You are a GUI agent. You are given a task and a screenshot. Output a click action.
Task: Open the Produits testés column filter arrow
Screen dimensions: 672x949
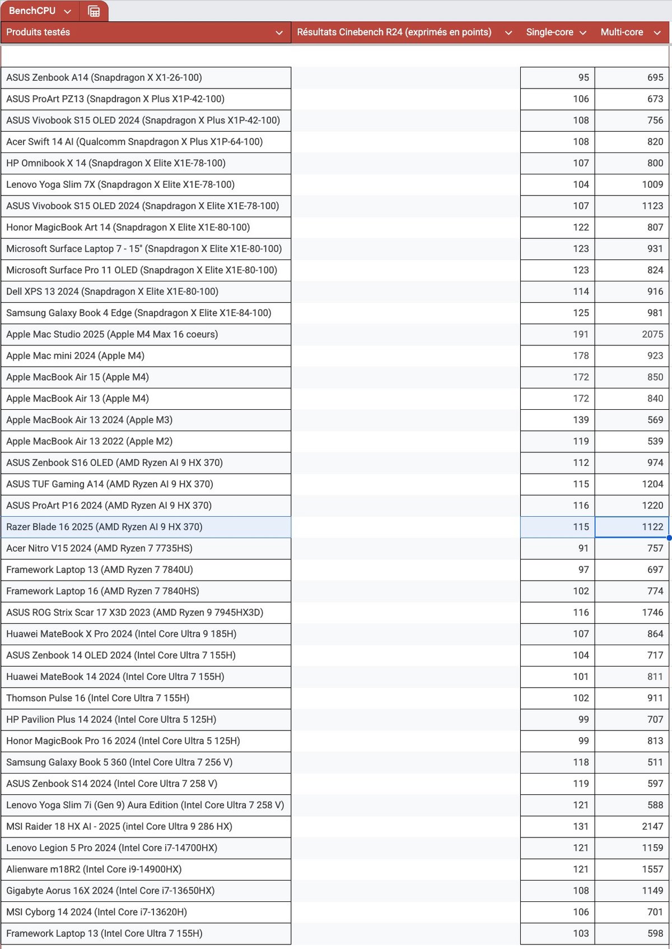point(279,33)
